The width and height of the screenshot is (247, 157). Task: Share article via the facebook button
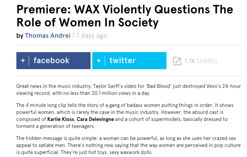coord(53,60)
